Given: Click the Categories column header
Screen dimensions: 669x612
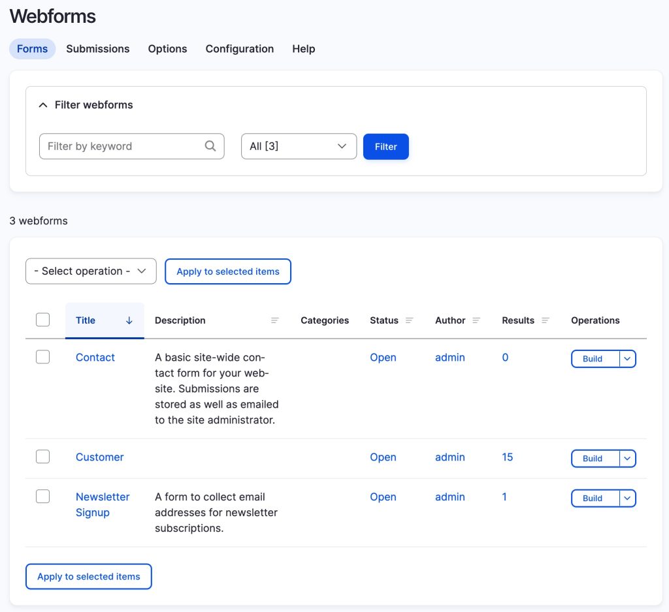Looking at the screenshot, I should [325, 320].
